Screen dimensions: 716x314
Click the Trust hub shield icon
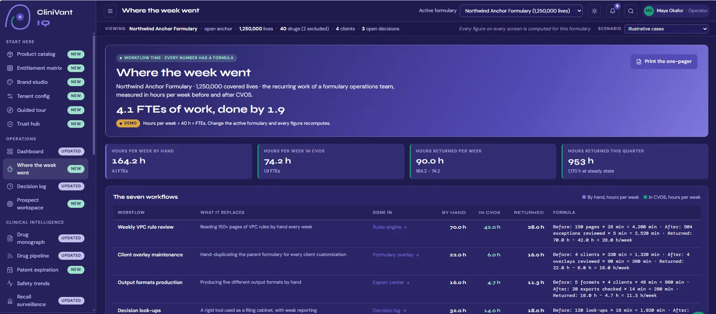click(x=10, y=124)
